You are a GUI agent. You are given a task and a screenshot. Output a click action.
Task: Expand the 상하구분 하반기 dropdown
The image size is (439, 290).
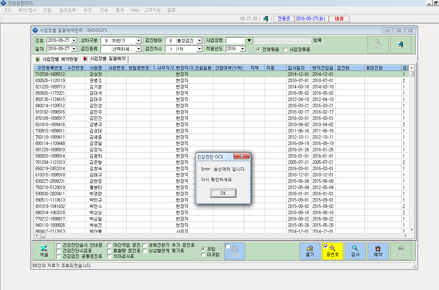(x=139, y=41)
